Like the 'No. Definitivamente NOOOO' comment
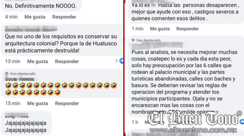This screenshot has height=136, width=244. point(35,17)
